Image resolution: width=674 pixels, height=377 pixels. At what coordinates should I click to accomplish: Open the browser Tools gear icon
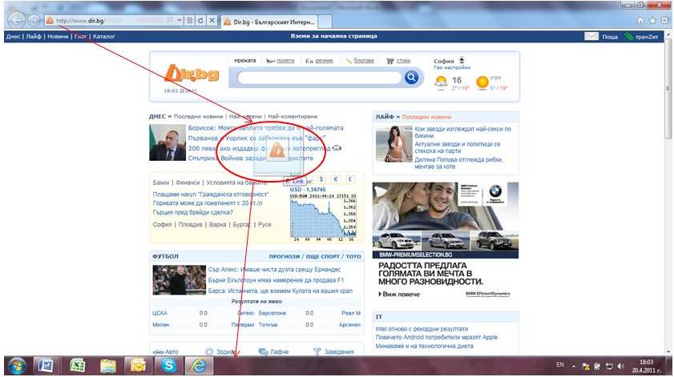664,20
